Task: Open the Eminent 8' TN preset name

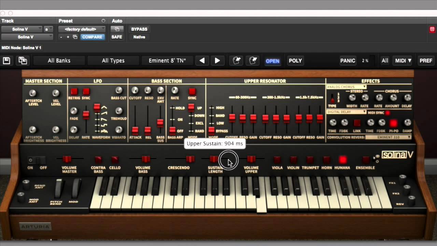Action: pyautogui.click(x=167, y=60)
